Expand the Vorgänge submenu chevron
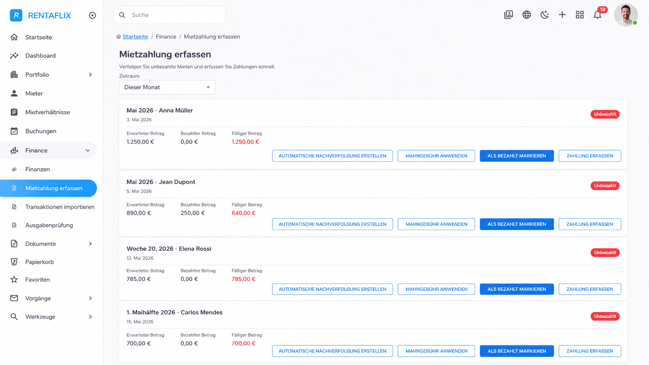Screen dimensions: 649x365 [x=90, y=298]
